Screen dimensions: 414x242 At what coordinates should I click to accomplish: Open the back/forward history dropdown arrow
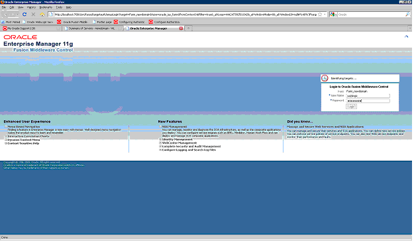coord(17,15)
